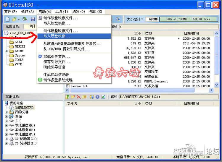Click the disc icon of YlmF_XP3_YN9 root
The height and width of the screenshot is (162, 222).
coord(6,33)
